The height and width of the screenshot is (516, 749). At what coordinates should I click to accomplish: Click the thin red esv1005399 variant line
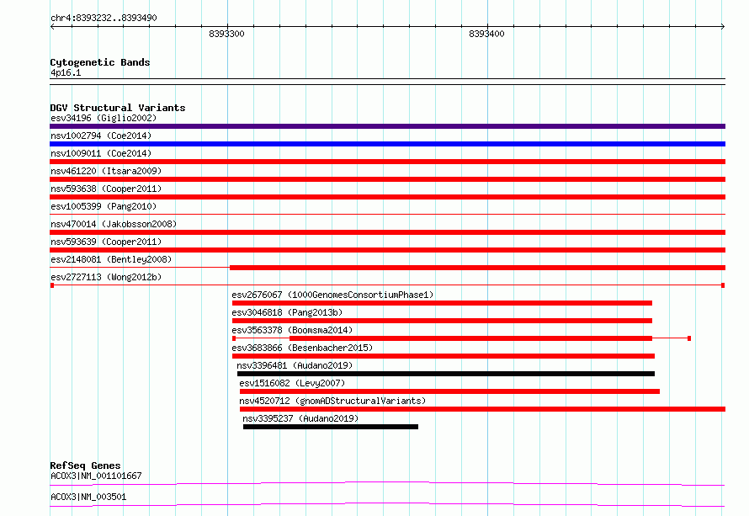click(x=387, y=214)
